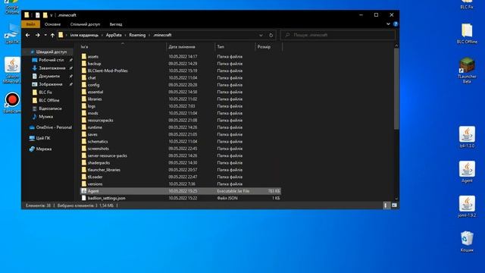Select the resourcepacks folder
485x273 pixels.
pyautogui.click(x=100, y=121)
